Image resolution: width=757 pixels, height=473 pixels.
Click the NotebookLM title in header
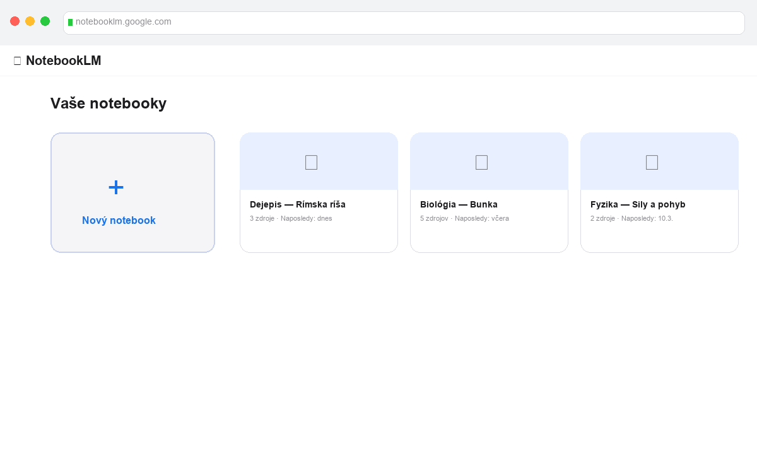[63, 61]
